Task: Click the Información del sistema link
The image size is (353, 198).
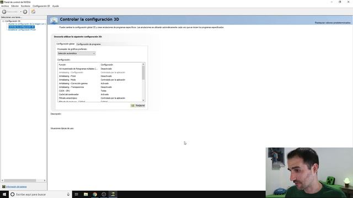Action: pos(16,186)
